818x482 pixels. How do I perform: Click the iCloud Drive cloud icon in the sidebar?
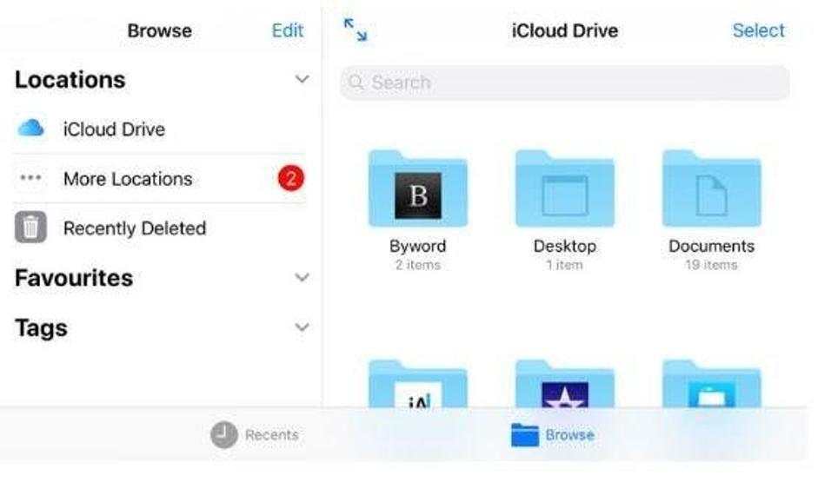tap(30, 128)
